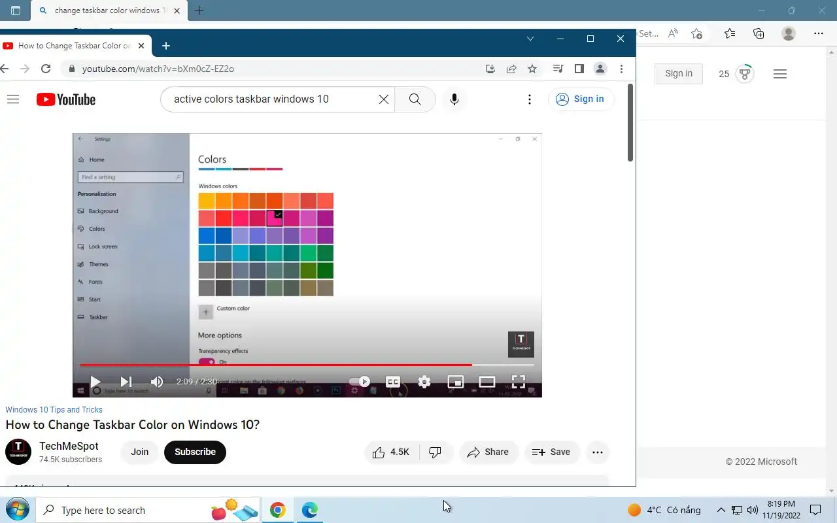Toggle the autoplay switch in player
837x523 pixels.
[x=360, y=382]
